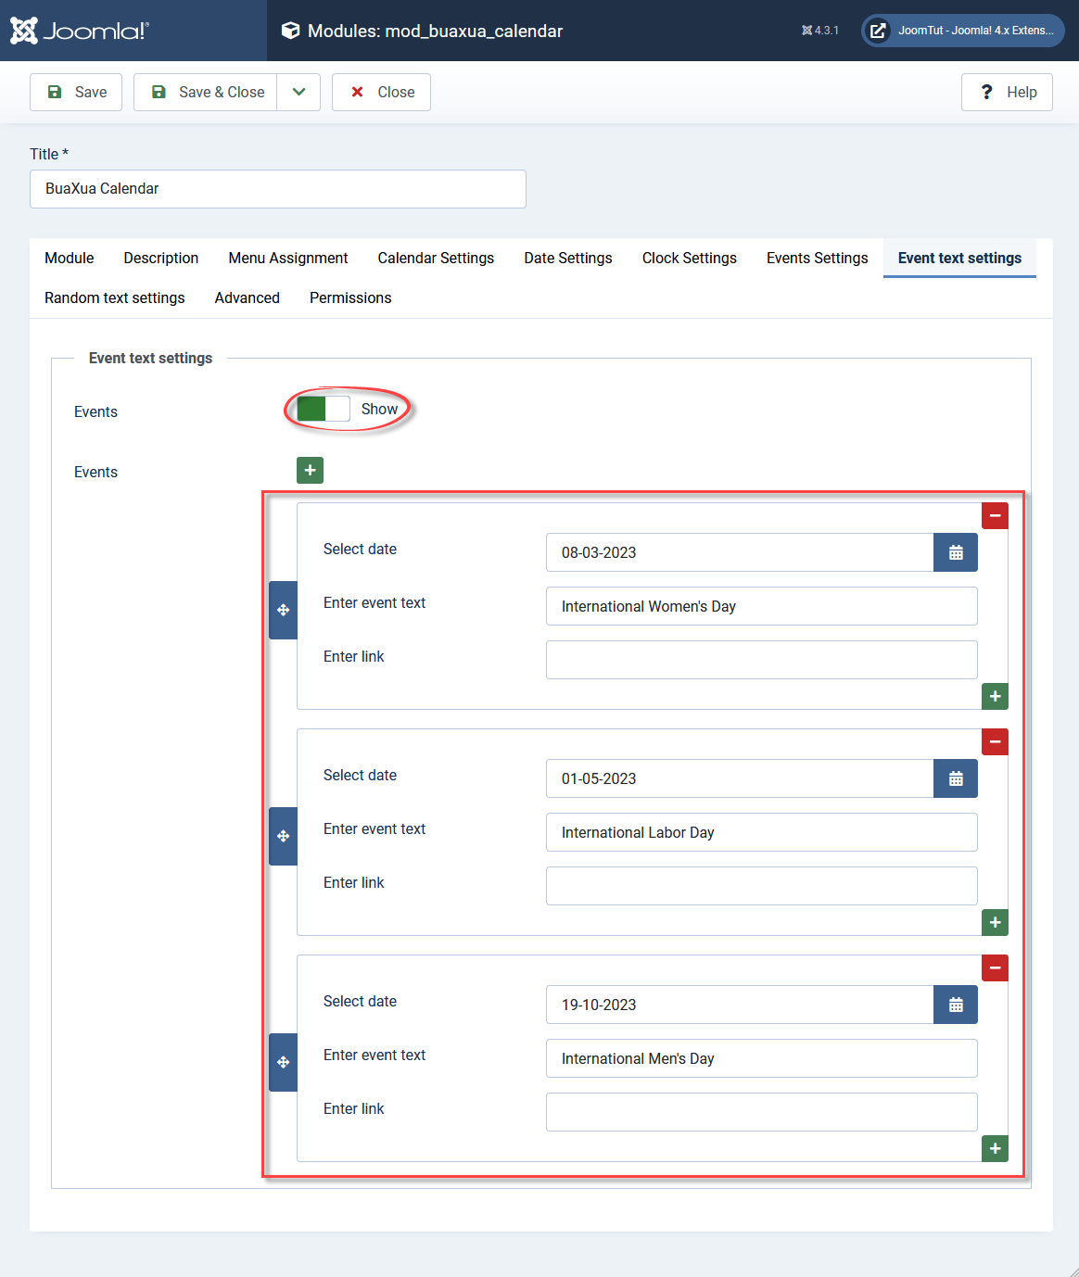Open JoomTut site preview link
This screenshot has height=1277, width=1079.
[963, 31]
